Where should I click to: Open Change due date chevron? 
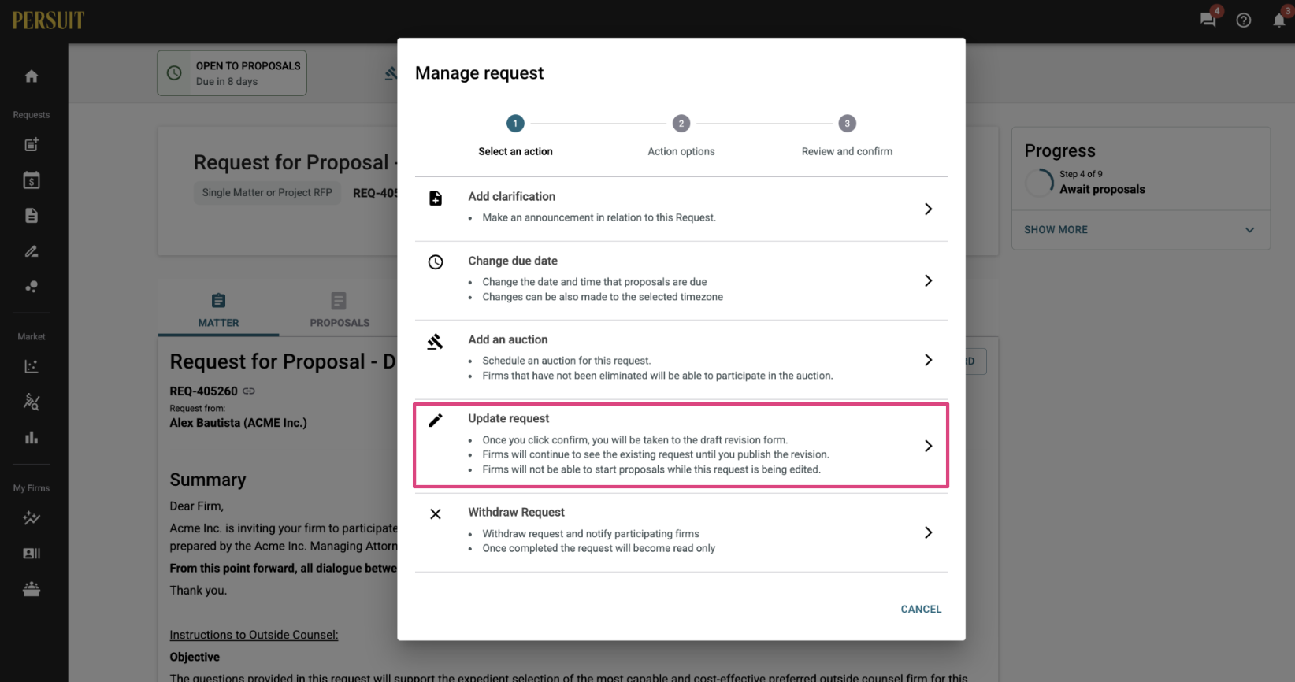pyautogui.click(x=928, y=280)
